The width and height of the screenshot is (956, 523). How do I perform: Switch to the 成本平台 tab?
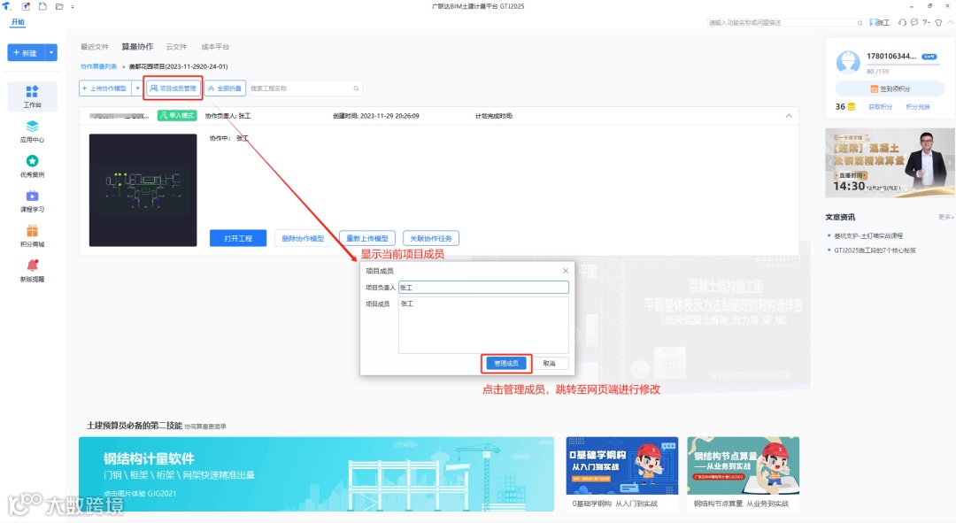(x=215, y=47)
